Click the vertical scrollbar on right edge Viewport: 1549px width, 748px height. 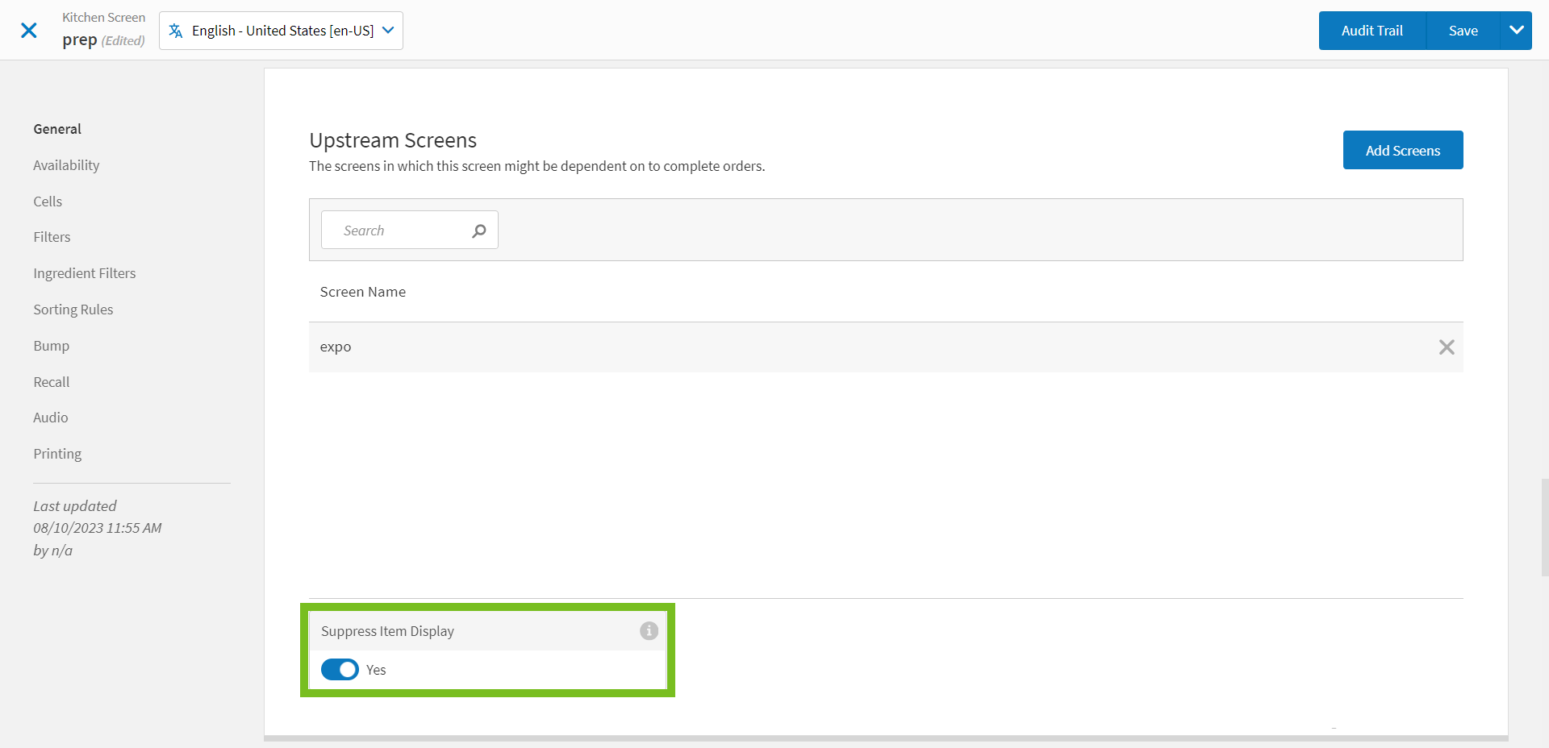point(1544,527)
